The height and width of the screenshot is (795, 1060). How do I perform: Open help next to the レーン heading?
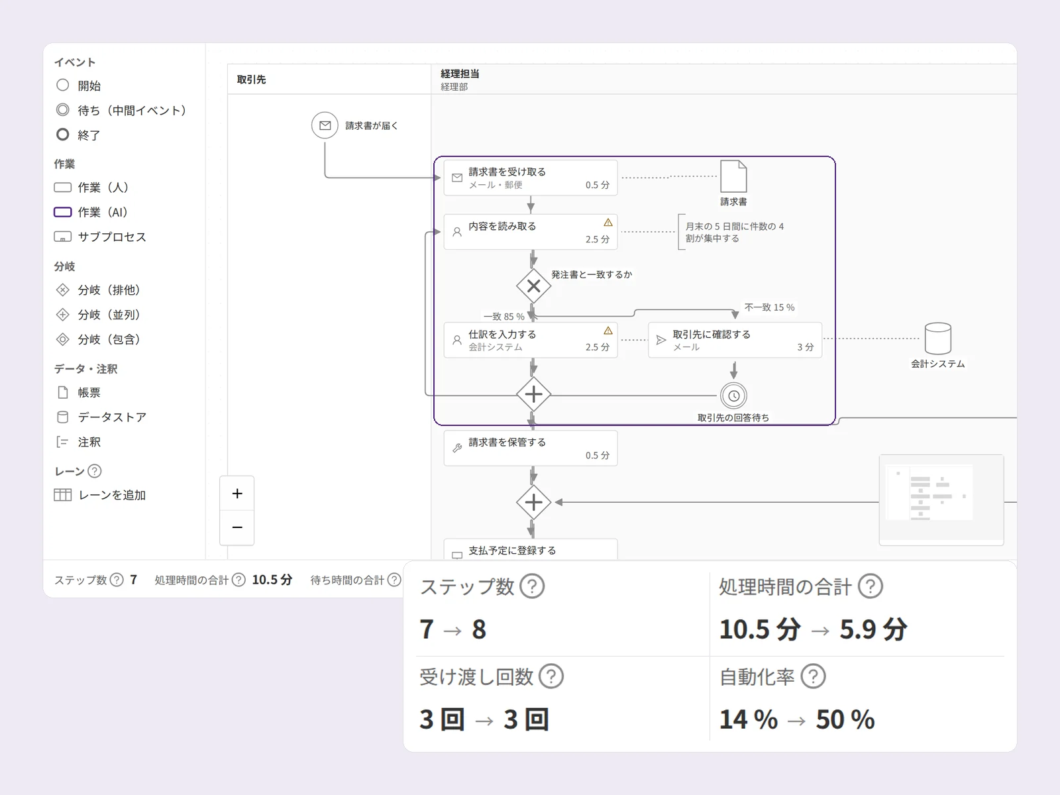pyautogui.click(x=95, y=471)
